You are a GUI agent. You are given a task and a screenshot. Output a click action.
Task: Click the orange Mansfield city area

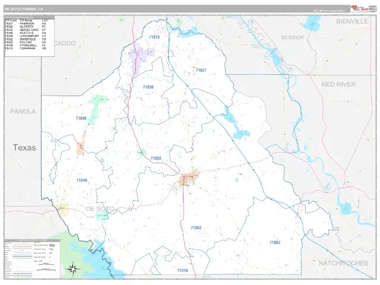pyautogui.click(x=189, y=177)
